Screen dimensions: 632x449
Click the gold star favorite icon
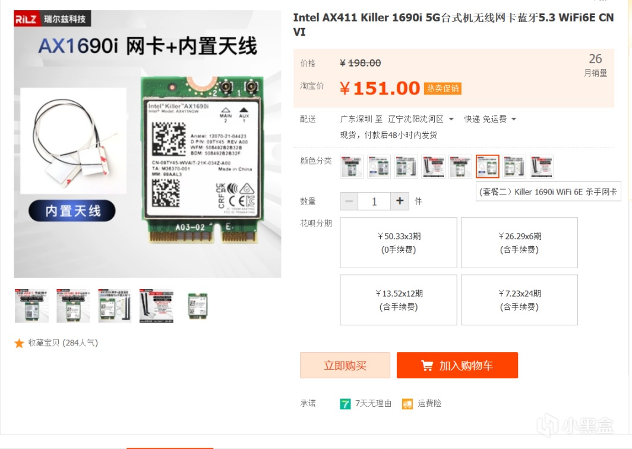(19, 343)
